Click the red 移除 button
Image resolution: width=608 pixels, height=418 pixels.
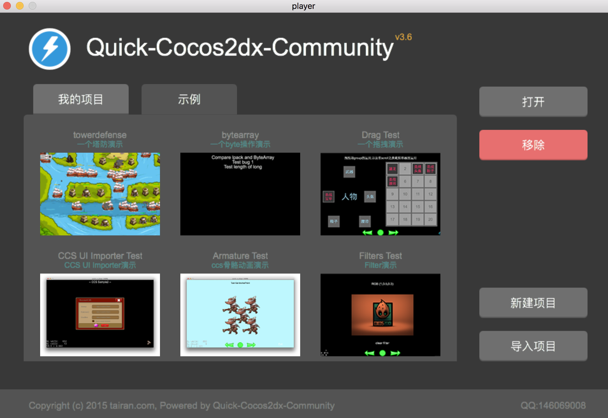coord(533,145)
